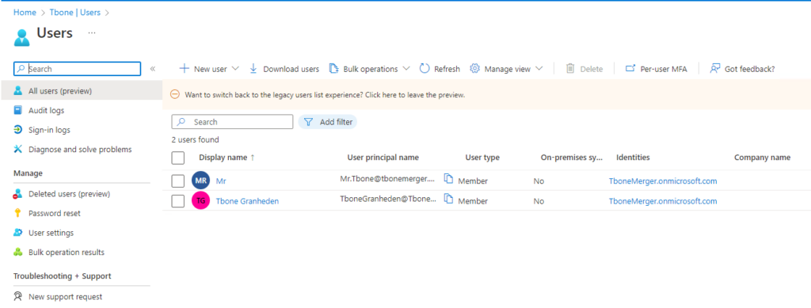Expand the Bulk operations dropdown chevron
The image size is (811, 308).
(406, 69)
